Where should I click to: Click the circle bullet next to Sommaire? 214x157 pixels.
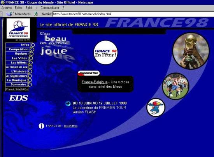(x=30, y=85)
